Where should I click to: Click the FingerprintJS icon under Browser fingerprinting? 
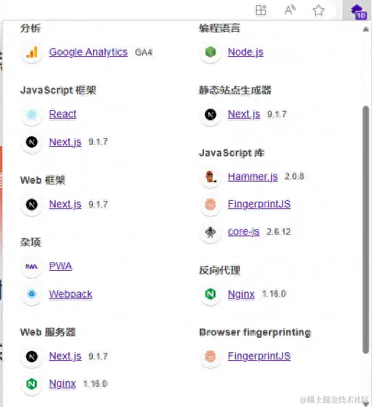[x=211, y=357]
